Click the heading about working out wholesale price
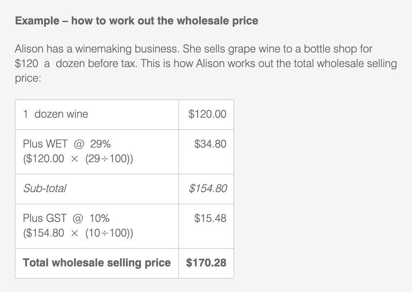The height and width of the screenshot is (292, 412). coord(137,21)
